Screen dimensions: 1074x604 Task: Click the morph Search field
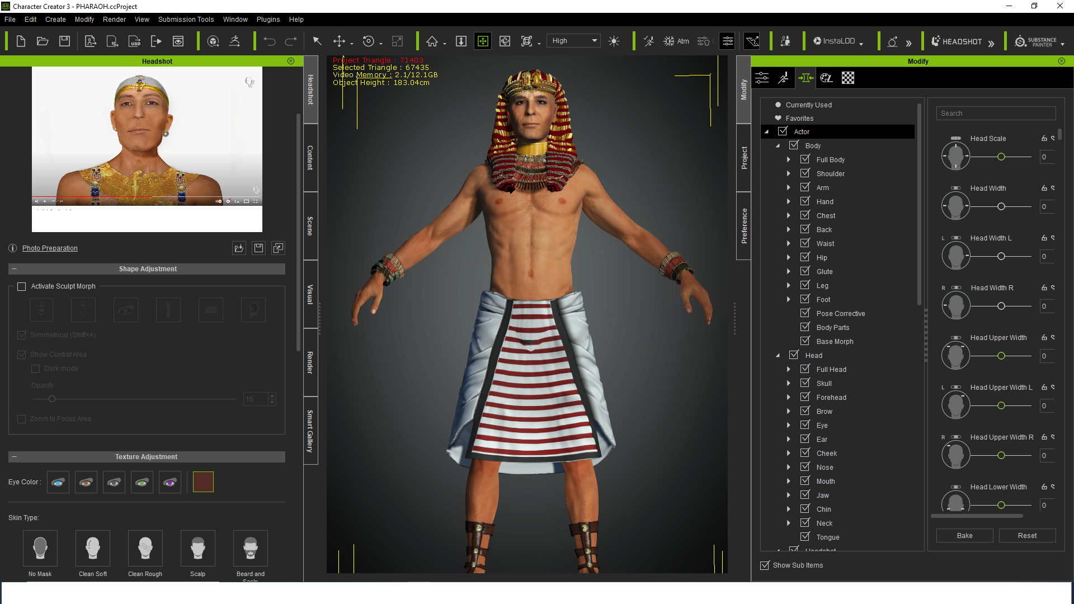(996, 114)
